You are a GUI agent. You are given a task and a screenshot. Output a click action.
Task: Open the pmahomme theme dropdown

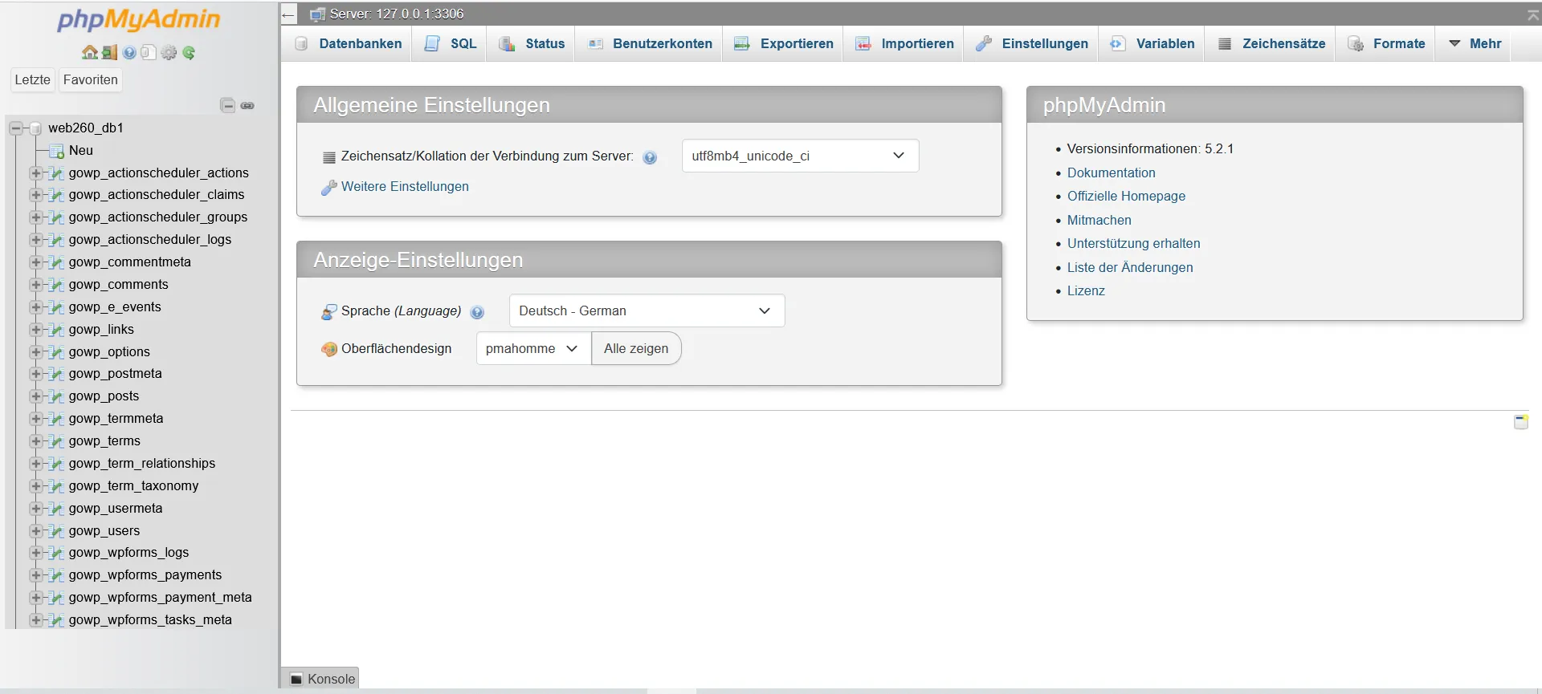[x=533, y=349]
